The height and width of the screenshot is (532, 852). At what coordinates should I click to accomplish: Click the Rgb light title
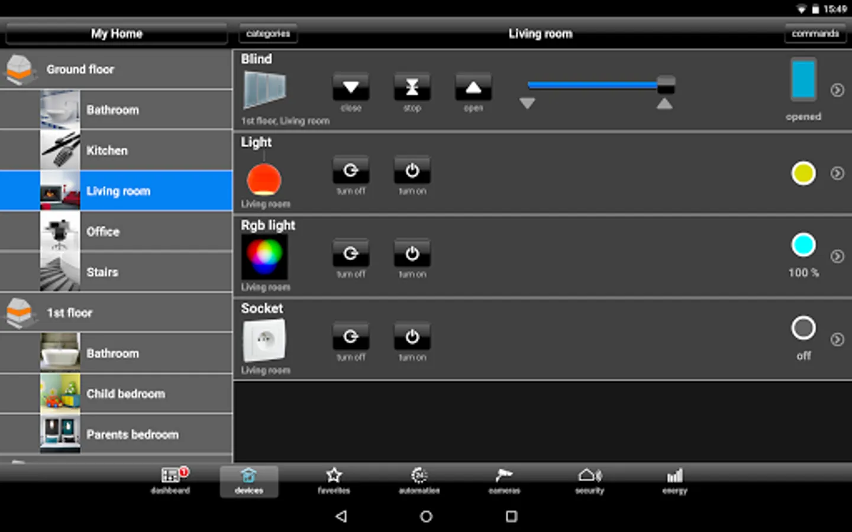tap(268, 225)
